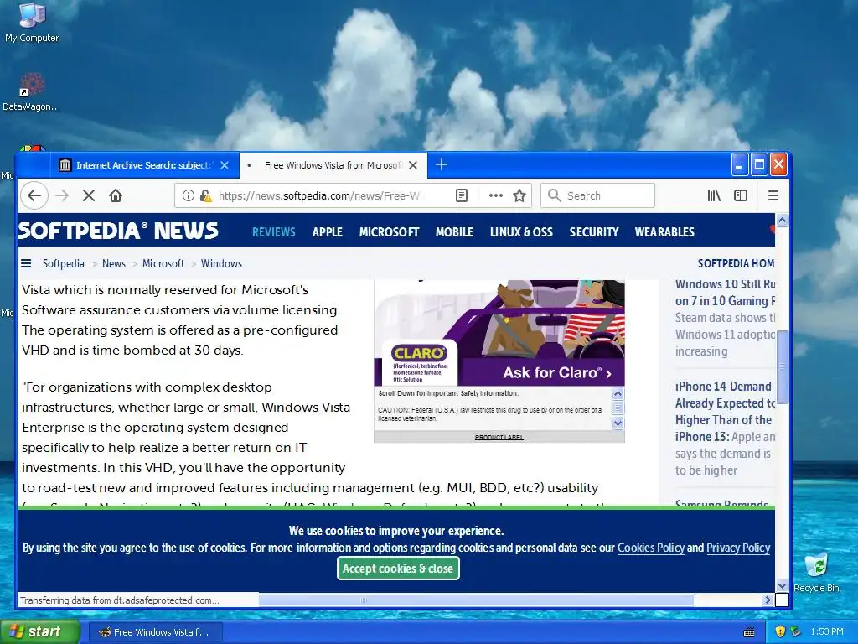Image resolution: width=858 pixels, height=644 pixels.
Task: Select the Free Windows Vista from Microsoft tab
Action: (333, 165)
